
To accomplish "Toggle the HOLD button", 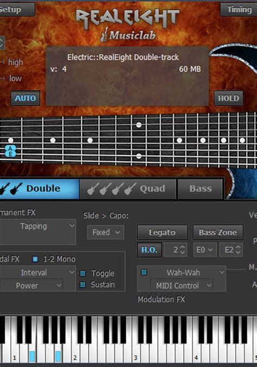I will coord(228,98).
